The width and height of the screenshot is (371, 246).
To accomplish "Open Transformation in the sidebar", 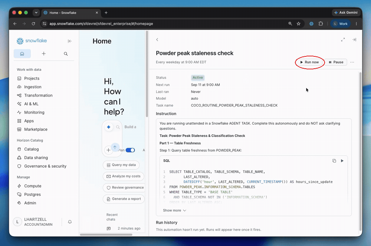I will point(38,95).
